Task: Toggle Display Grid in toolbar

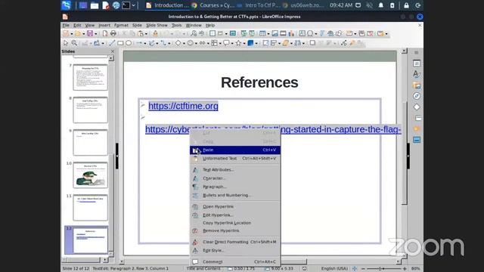Action: (213, 33)
